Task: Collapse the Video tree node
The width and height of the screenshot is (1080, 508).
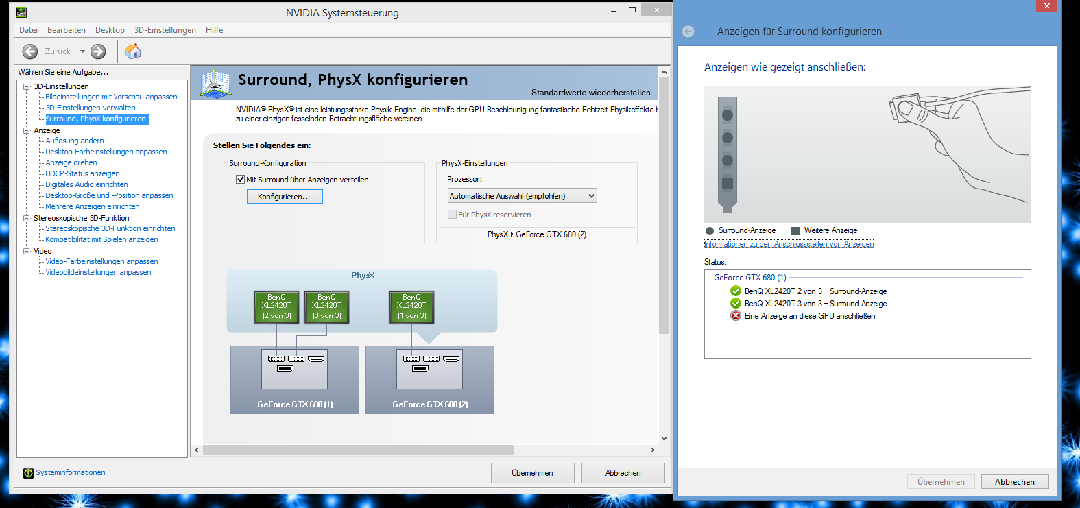Action: click(x=27, y=251)
